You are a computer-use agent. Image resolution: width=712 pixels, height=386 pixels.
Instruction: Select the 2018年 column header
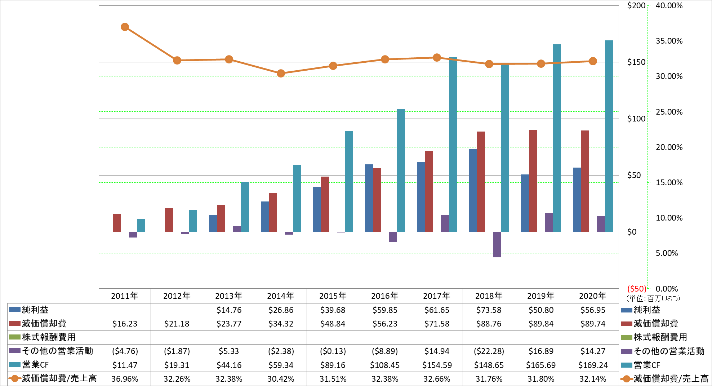(489, 296)
